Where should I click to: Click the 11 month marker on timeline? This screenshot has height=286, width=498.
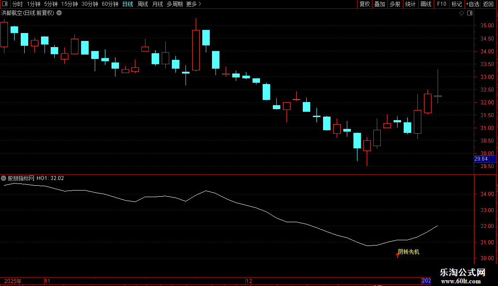point(47,281)
